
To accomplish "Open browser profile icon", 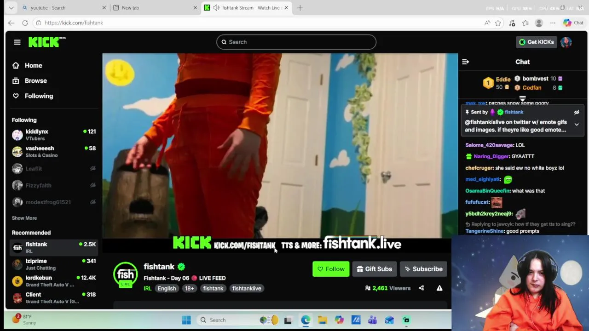I will [539, 23].
